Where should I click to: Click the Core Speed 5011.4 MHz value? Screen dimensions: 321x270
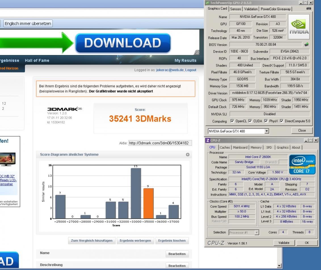tap(242, 206)
